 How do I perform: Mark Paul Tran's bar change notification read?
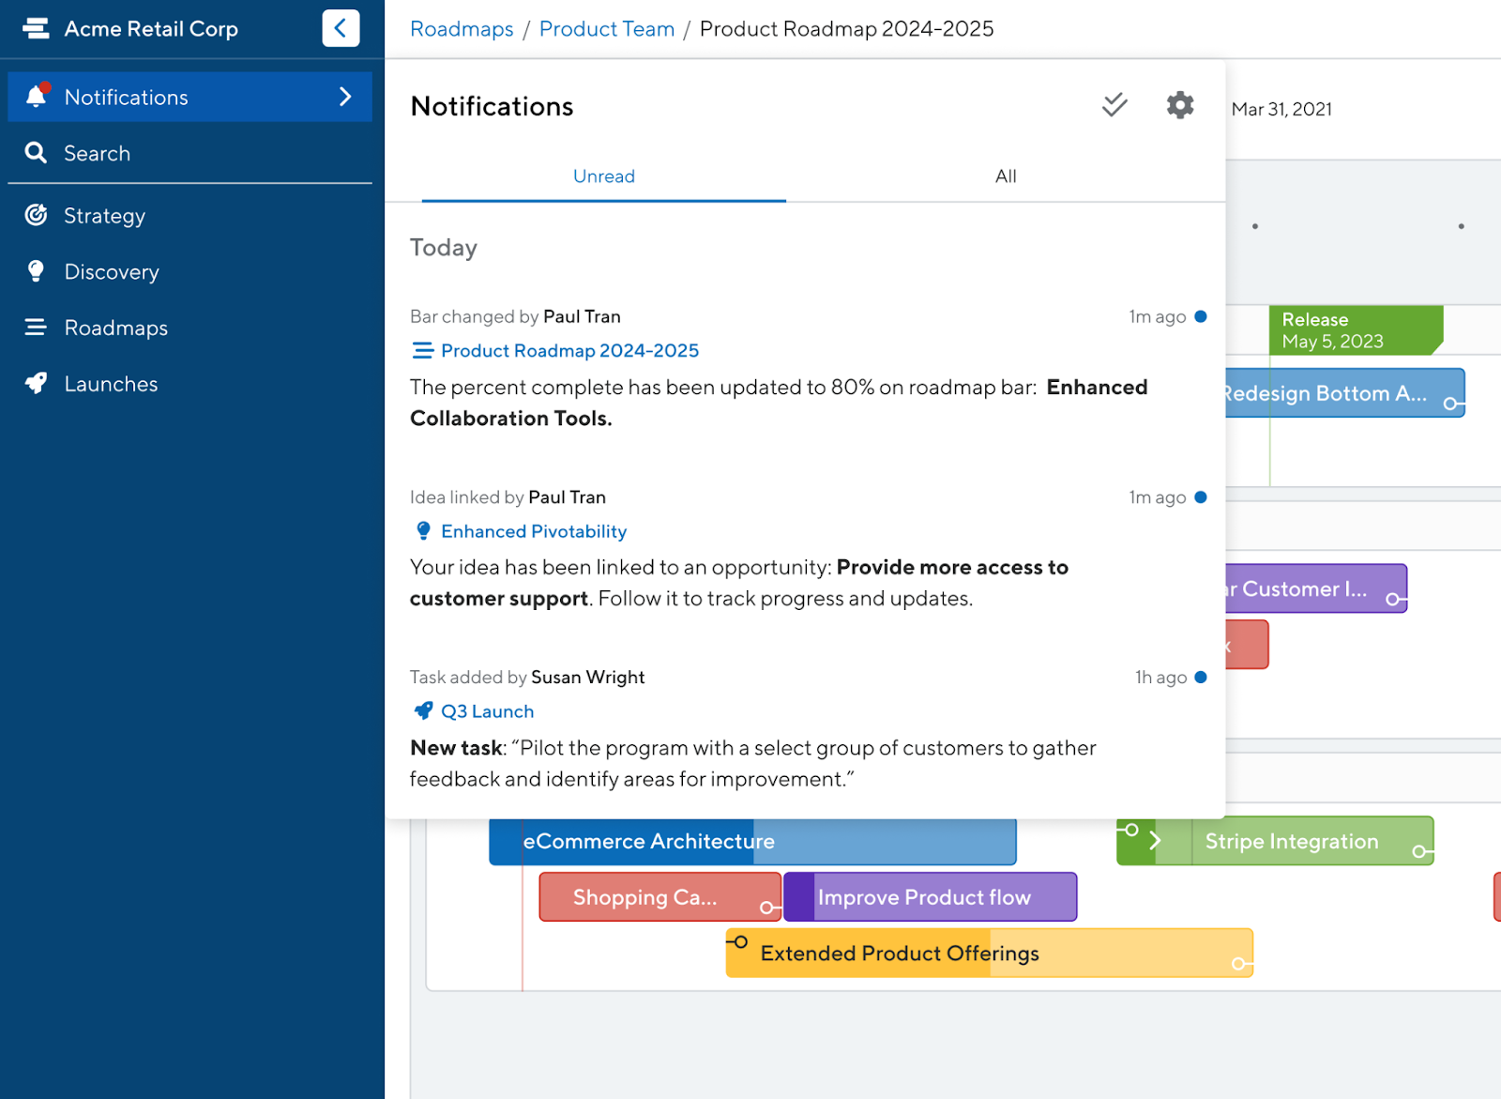tap(1201, 316)
